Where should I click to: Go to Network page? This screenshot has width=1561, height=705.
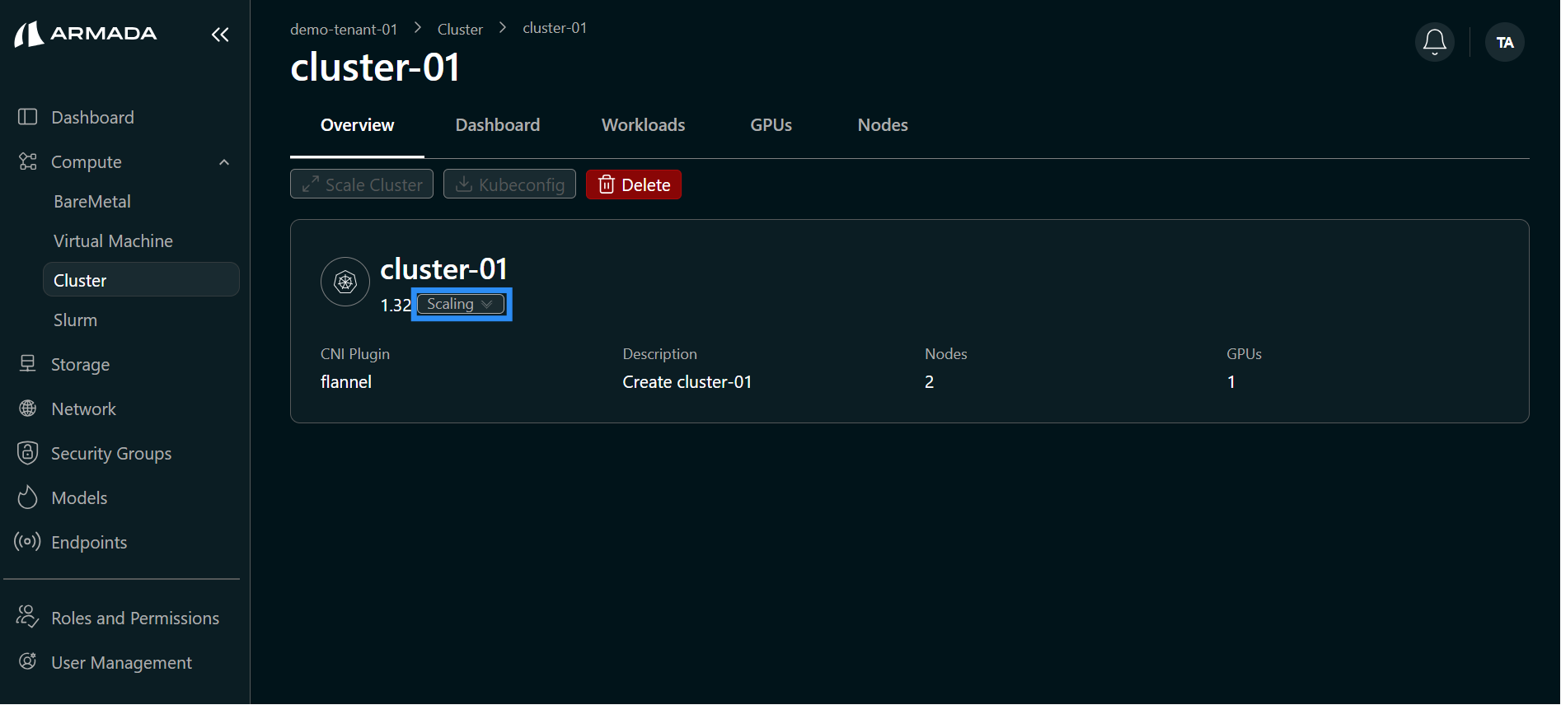coord(83,409)
